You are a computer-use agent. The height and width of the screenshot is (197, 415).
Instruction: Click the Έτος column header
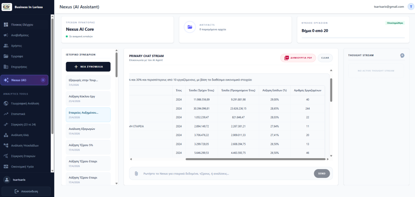click(179, 90)
